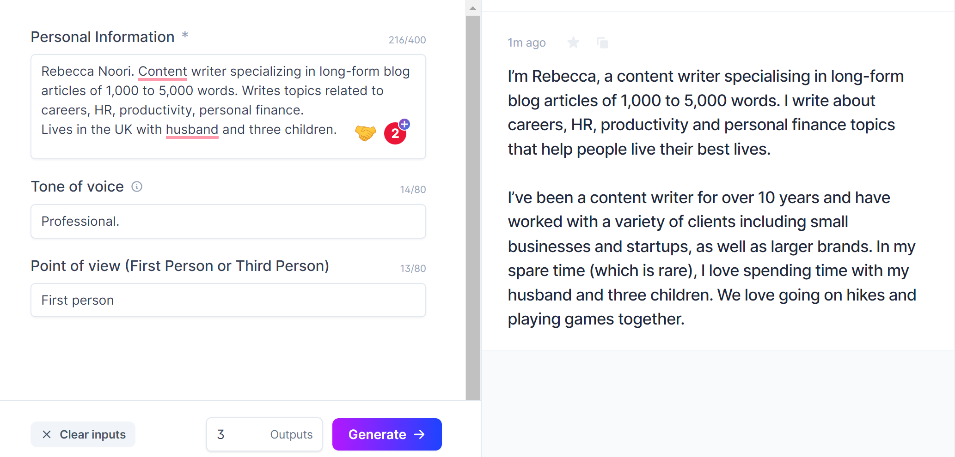Click the handshake emoji reaction
The height and width of the screenshot is (457, 955).
click(x=365, y=133)
